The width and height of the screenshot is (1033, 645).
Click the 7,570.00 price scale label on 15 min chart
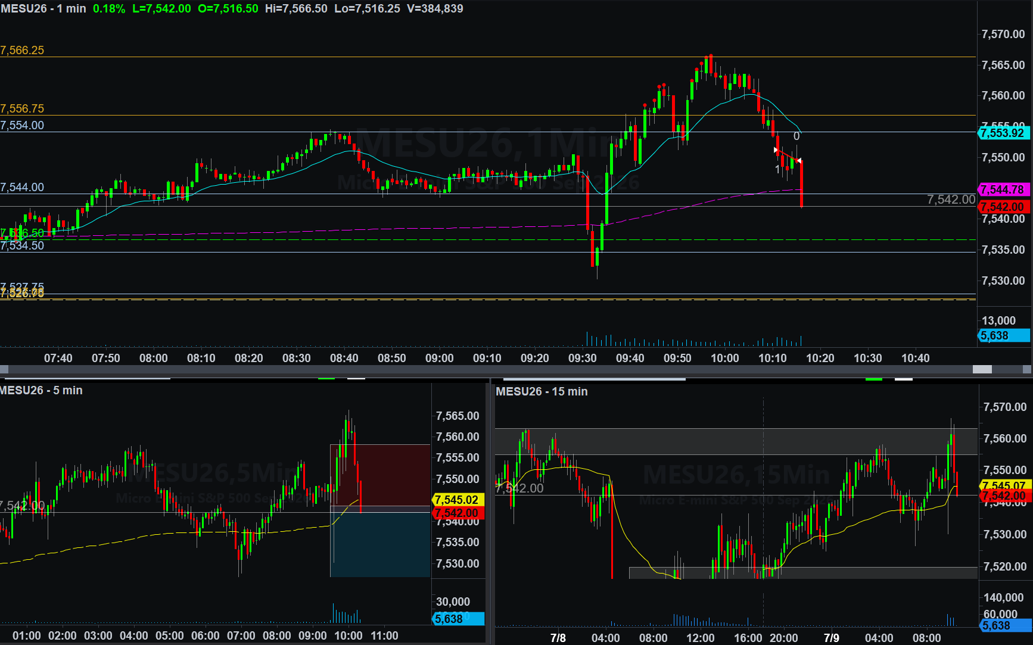click(x=1005, y=407)
